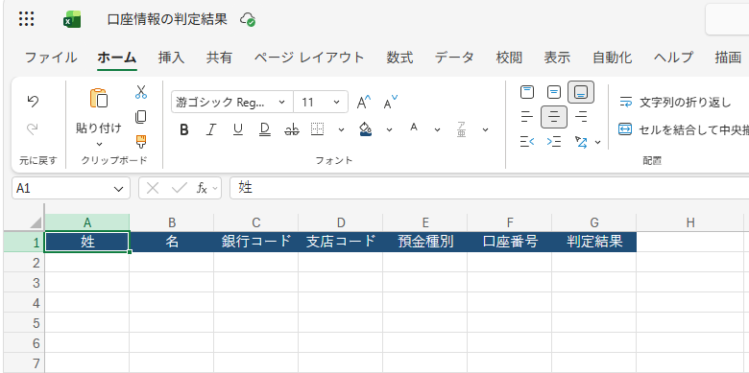
Task: Expand the 貼り付け paste options arrow
Action: (x=99, y=144)
